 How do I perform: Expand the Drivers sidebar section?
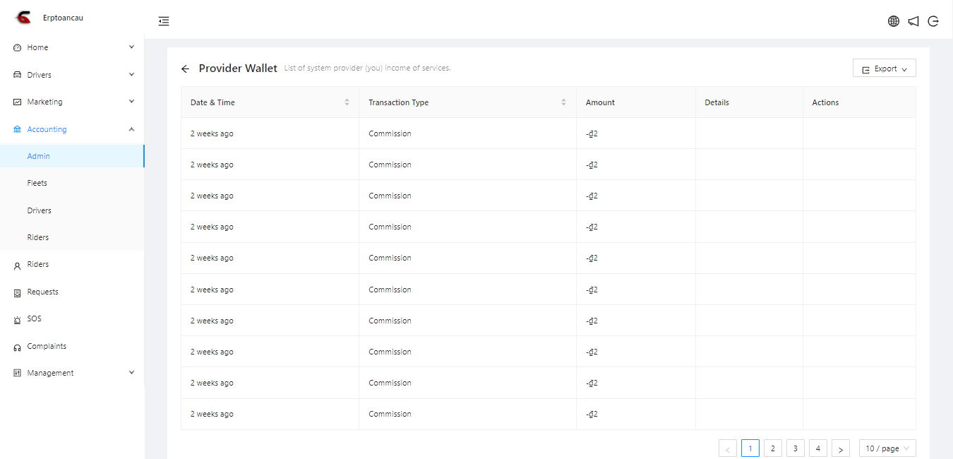(x=71, y=75)
